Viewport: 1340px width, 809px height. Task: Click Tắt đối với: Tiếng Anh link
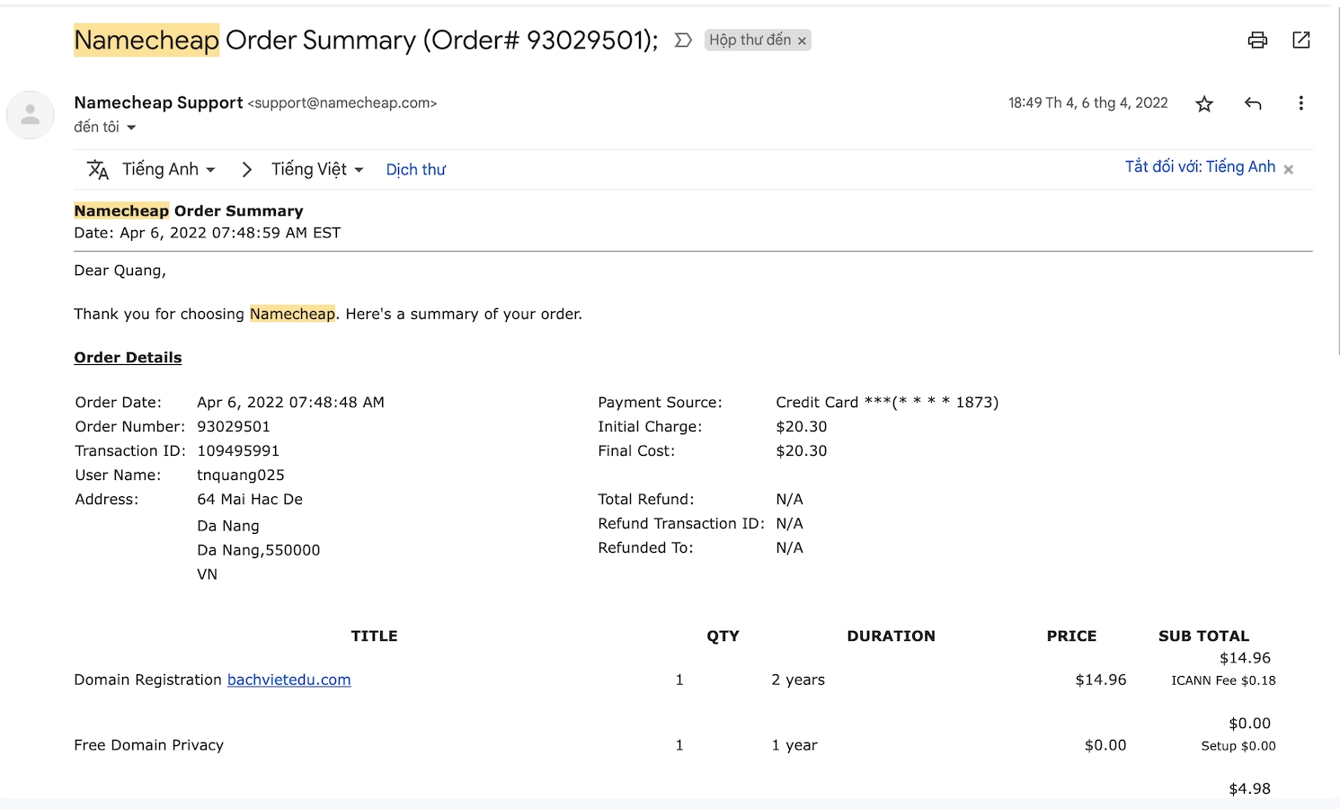[x=1200, y=167]
